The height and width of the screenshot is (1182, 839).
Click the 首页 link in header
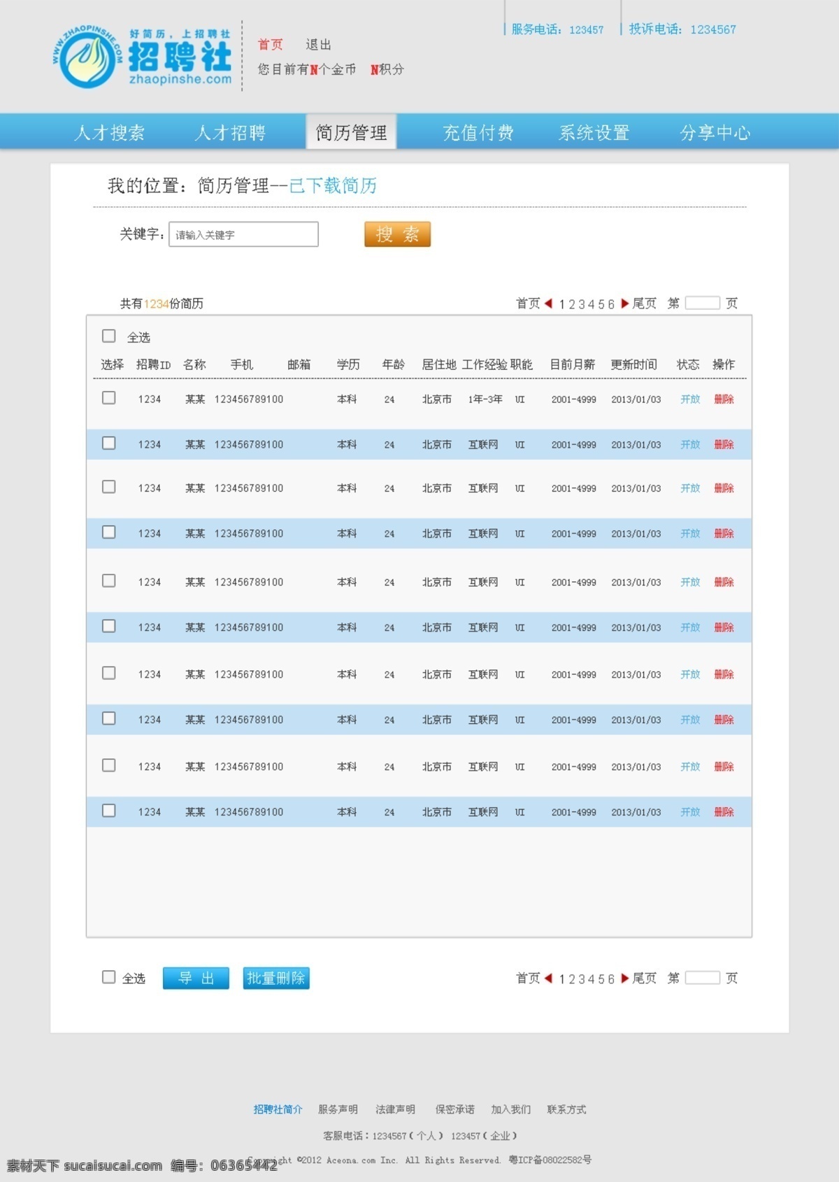[x=271, y=45]
